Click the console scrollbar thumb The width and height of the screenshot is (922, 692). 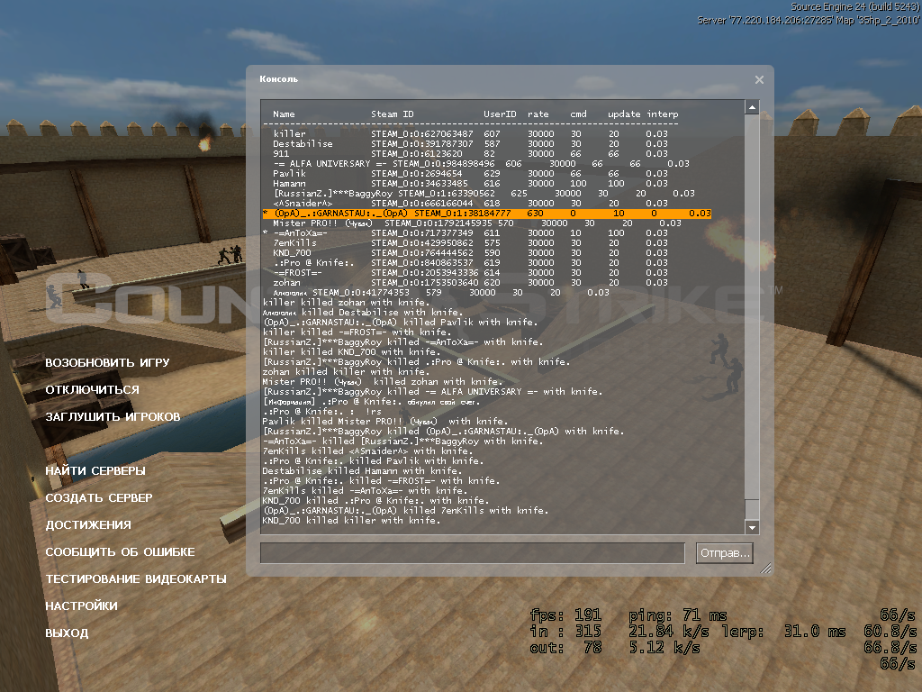click(752, 509)
